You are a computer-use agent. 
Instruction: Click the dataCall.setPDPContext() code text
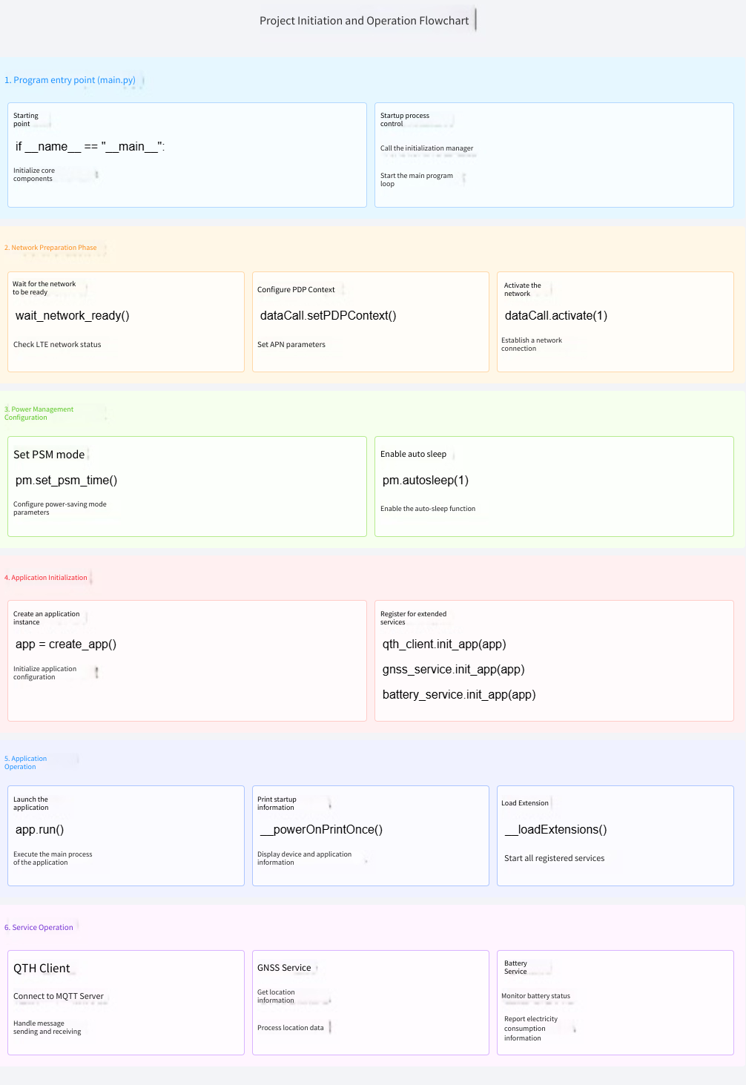click(328, 316)
